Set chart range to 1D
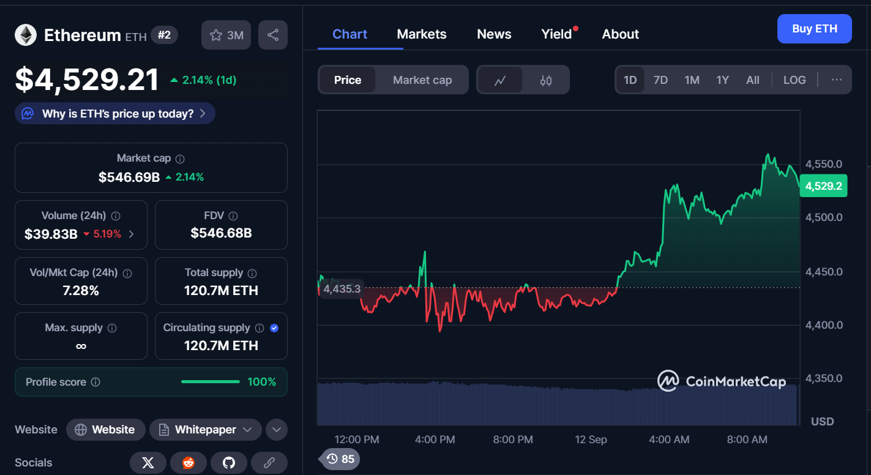The height and width of the screenshot is (475, 871). 630,80
